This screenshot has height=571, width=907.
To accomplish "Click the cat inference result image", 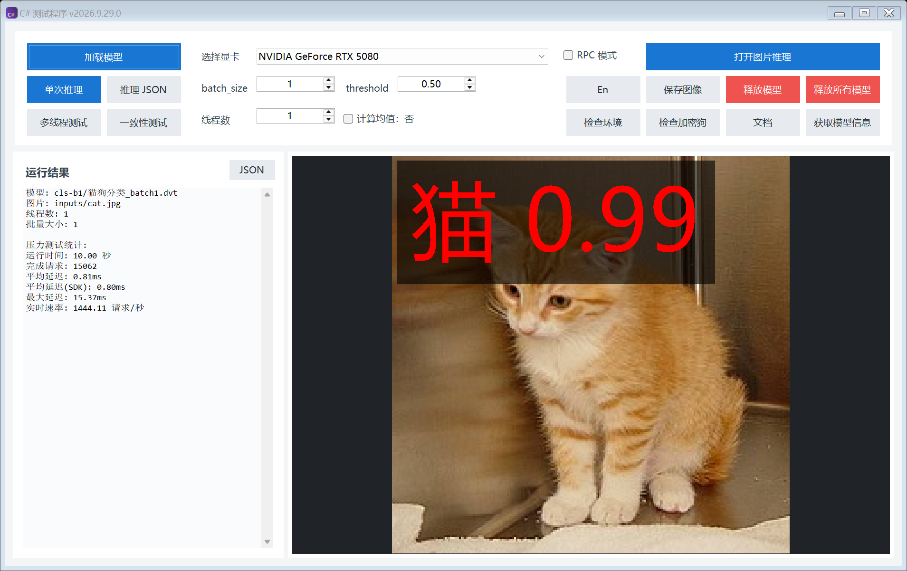I will [591, 355].
